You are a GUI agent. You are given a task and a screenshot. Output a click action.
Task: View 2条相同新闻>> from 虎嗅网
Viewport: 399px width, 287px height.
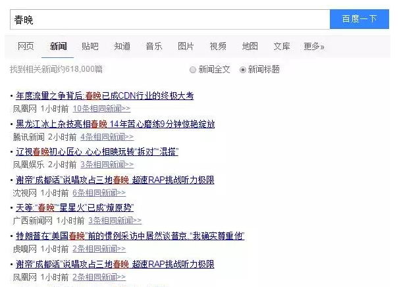pos(99,249)
